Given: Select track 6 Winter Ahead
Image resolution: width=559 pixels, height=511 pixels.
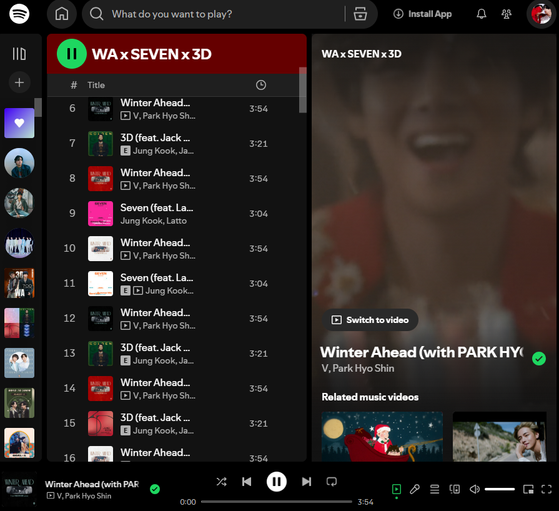Looking at the screenshot, I should coord(177,109).
